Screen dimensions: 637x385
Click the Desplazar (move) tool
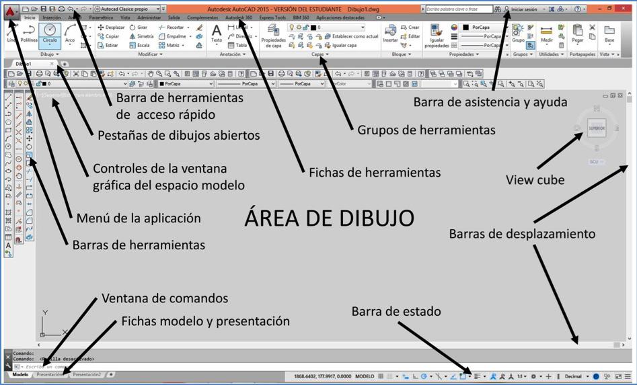111,27
